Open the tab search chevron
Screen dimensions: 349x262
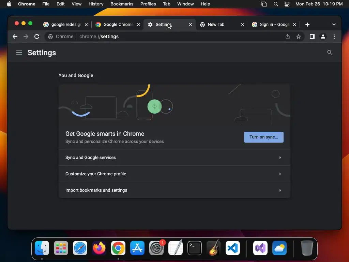pos(334,25)
